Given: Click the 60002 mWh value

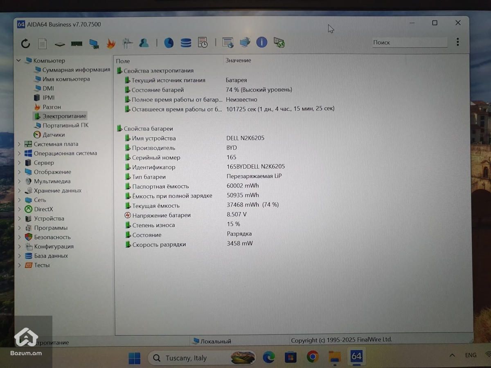Looking at the screenshot, I should coord(243,186).
